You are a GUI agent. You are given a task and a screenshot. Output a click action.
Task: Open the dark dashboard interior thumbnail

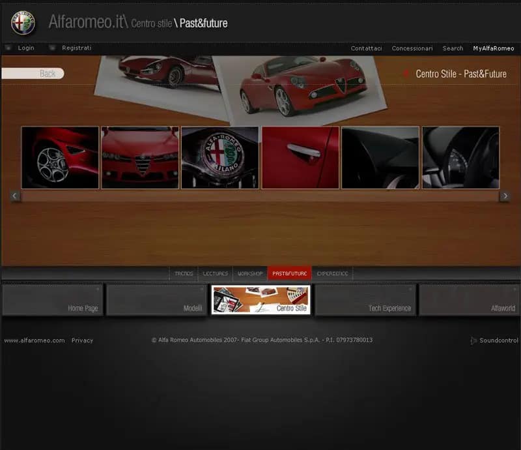pos(380,157)
